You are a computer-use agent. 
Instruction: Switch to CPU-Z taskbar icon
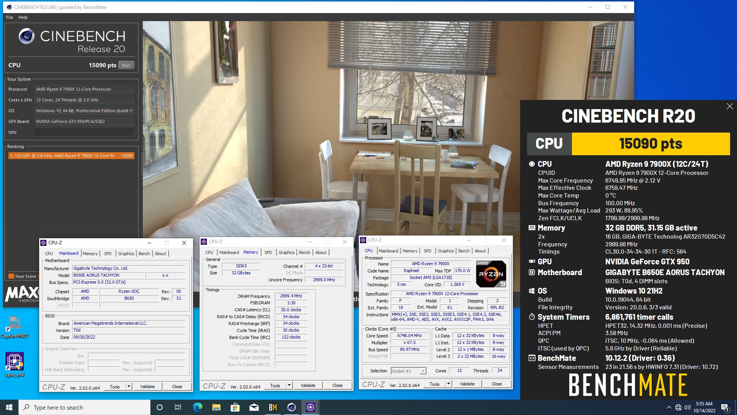click(311, 407)
